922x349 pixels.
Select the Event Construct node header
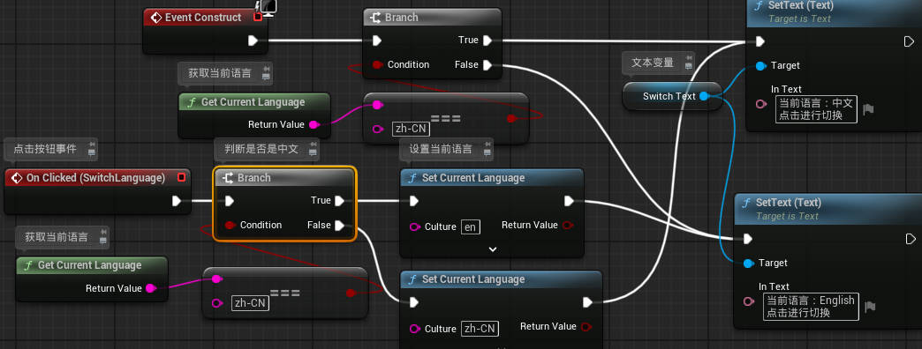(203, 18)
